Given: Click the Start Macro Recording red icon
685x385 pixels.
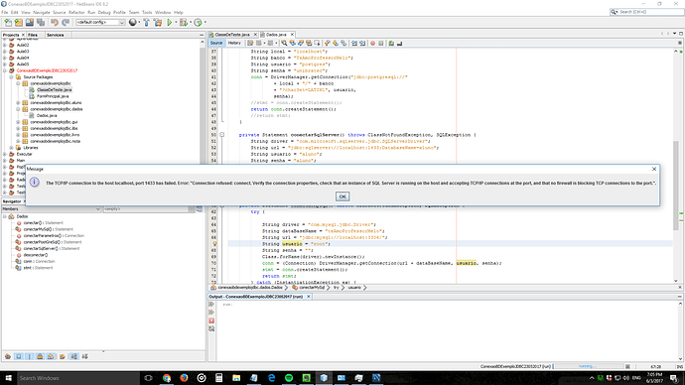Looking at the screenshot, I should click(x=372, y=43).
